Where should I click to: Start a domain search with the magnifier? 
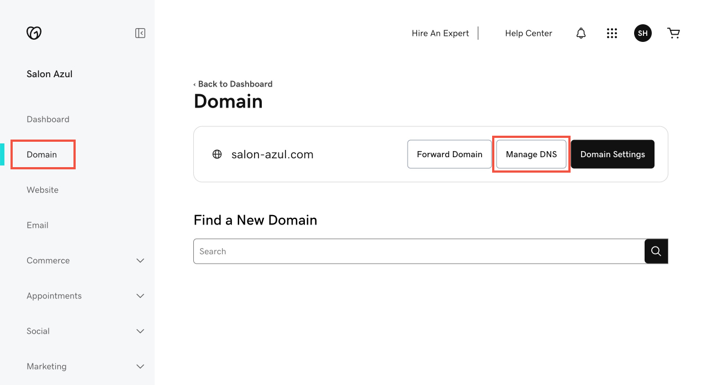656,251
